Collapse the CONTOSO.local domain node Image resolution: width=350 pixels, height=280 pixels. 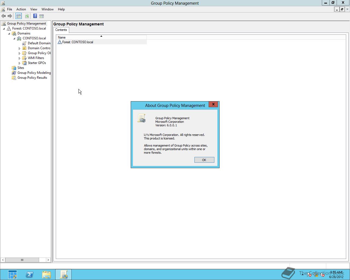(x=14, y=38)
